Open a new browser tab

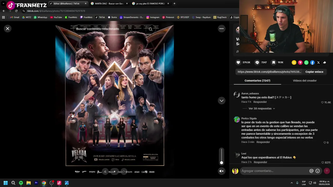coord(174,4)
